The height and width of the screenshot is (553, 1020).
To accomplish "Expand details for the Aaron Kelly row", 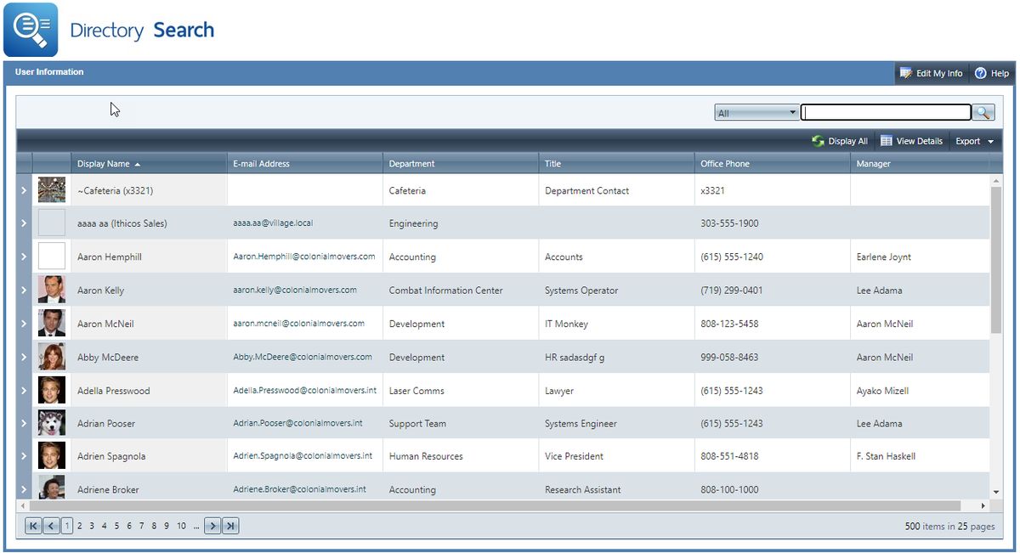I will [x=23, y=290].
